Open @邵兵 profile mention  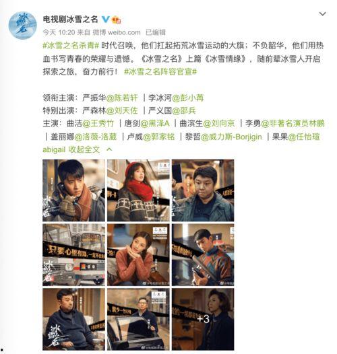point(184,110)
